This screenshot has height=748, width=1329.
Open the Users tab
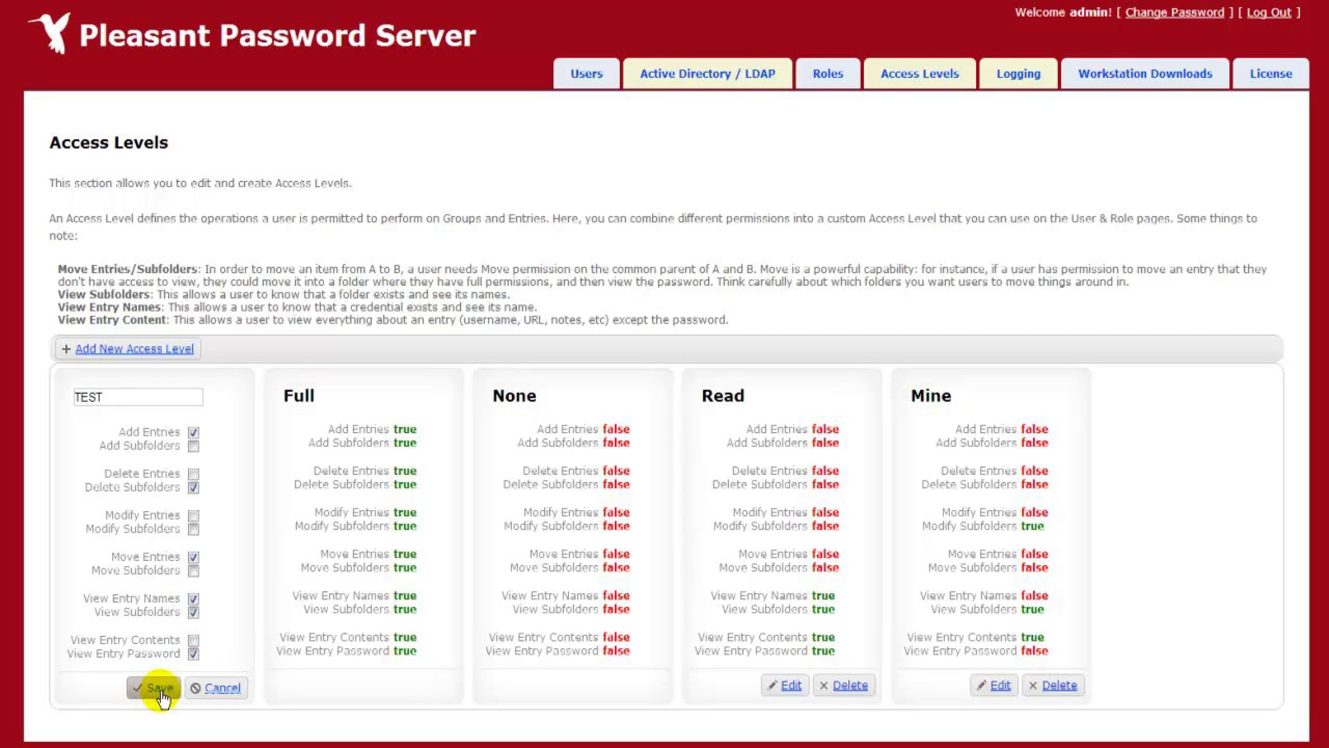[x=586, y=74]
